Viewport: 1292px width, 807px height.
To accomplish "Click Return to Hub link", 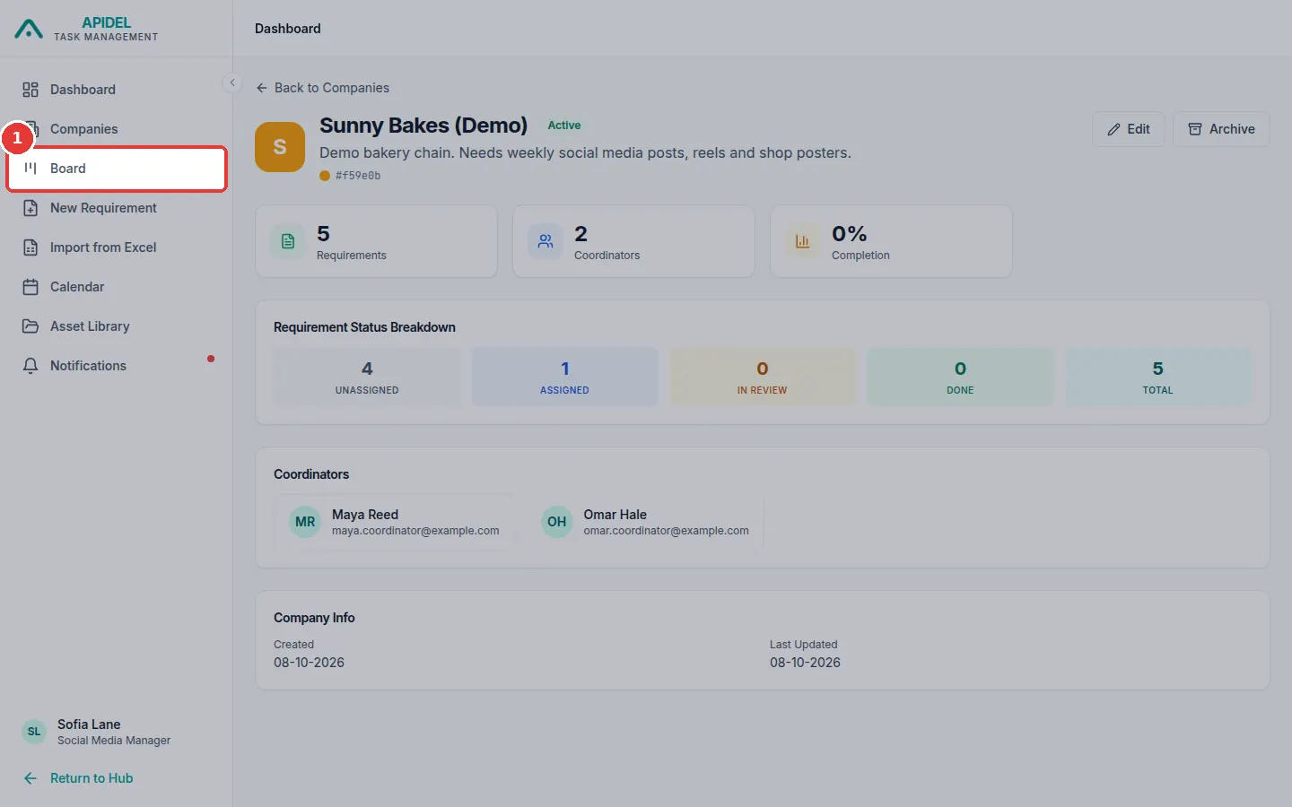I will tap(78, 778).
